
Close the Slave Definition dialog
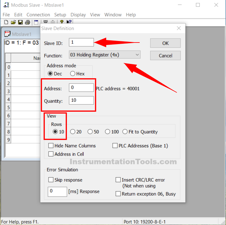179,28
